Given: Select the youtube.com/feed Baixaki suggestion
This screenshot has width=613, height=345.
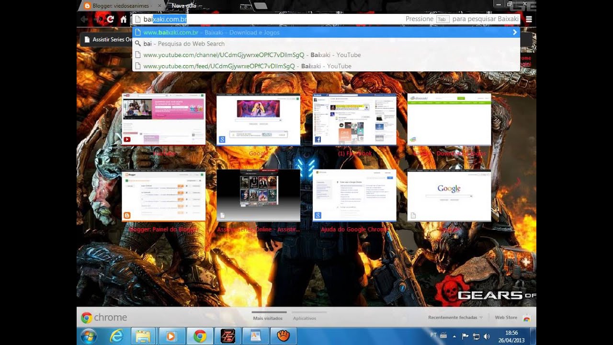Looking at the screenshot, I should click(326, 66).
